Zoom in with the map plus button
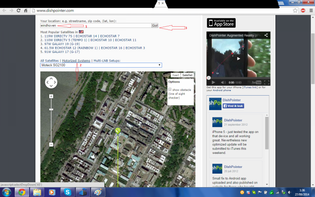This screenshot has height=197, width=315. pyautogui.click(x=51, y=96)
